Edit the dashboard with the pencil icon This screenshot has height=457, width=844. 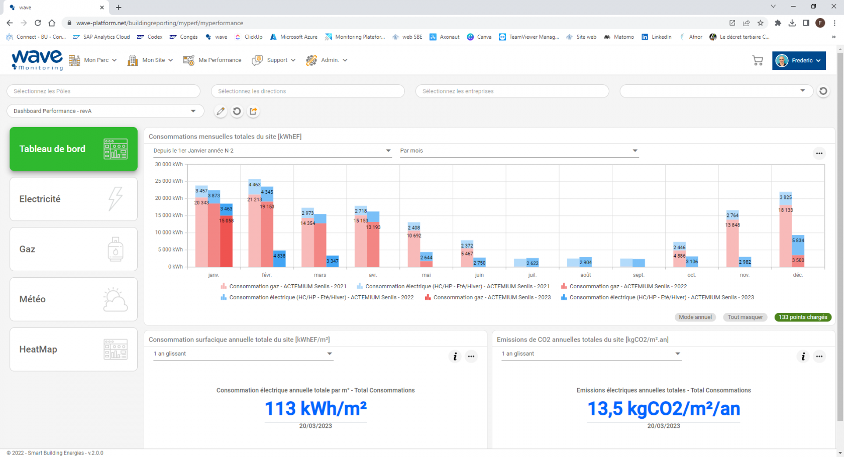point(221,111)
